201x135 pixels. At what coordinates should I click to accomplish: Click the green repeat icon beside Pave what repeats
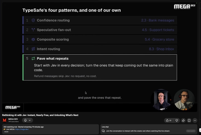(x=33, y=59)
